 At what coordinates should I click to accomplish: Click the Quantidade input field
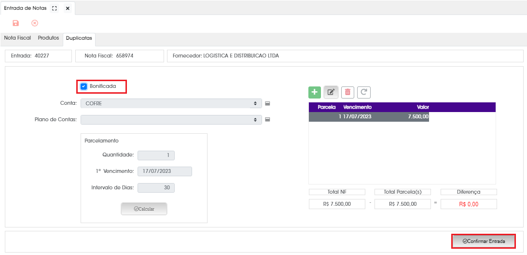[x=156, y=155]
